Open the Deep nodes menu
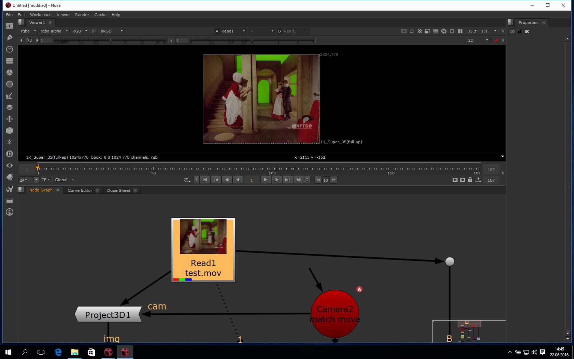 [x=9, y=154]
